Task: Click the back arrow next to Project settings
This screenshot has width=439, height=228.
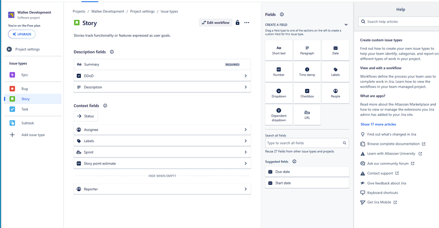Action: (9, 49)
